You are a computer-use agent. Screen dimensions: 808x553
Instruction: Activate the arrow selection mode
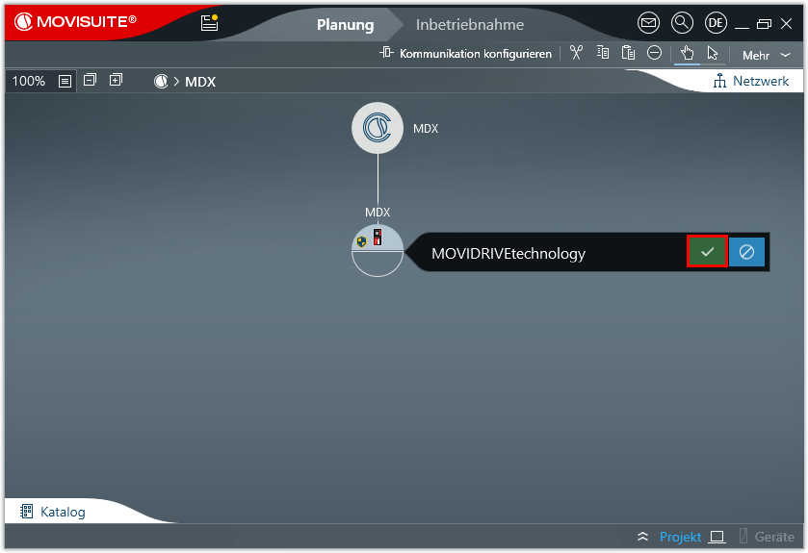[x=713, y=53]
